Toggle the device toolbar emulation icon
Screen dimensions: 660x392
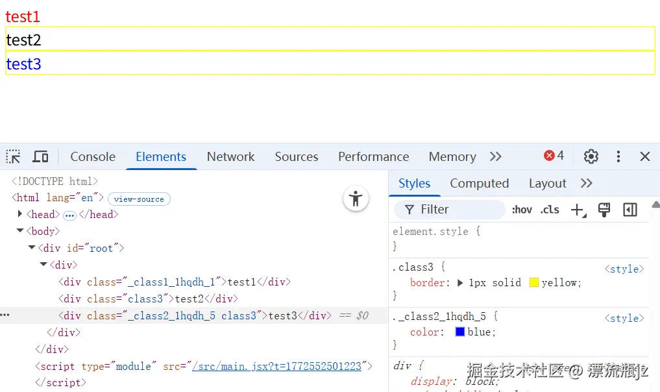click(x=40, y=156)
